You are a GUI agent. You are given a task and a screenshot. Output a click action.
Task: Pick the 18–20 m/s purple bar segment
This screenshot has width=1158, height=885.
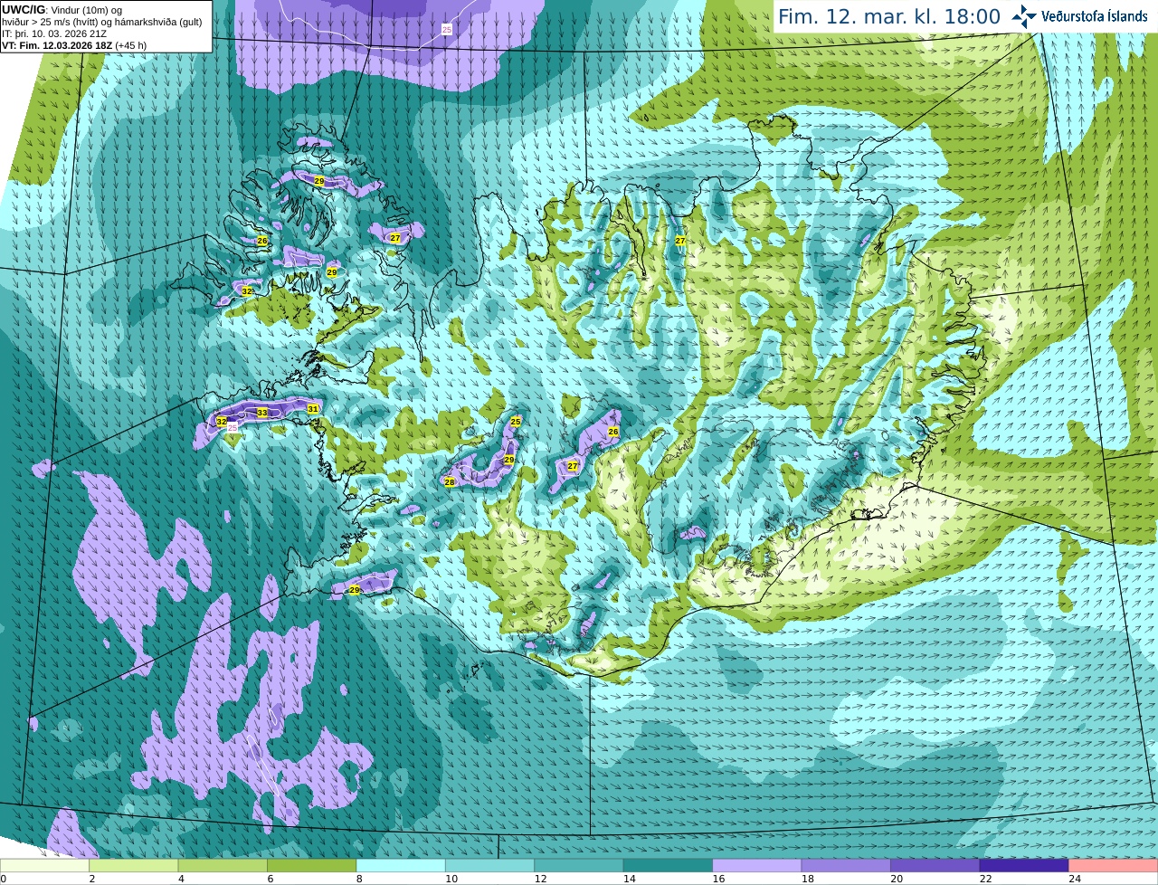point(847,866)
